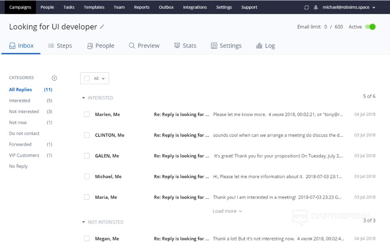Click the sync refresh icon in top bar
The width and height of the screenshot is (390, 247).
click(x=307, y=7)
